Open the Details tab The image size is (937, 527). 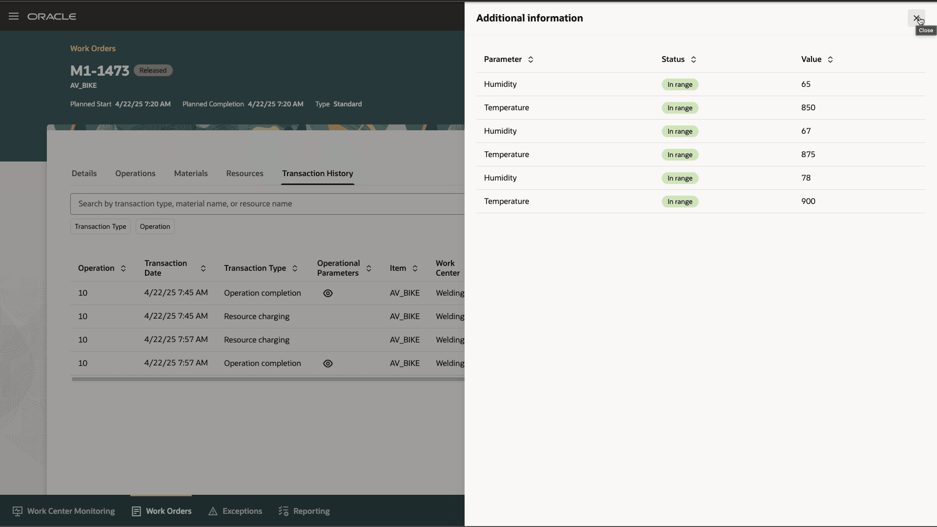click(x=83, y=173)
